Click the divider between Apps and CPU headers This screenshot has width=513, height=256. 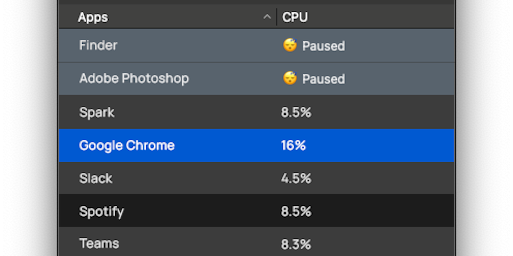click(277, 17)
